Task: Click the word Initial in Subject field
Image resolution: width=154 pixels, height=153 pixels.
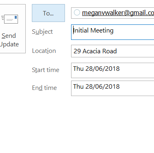Action: pyautogui.click(x=81, y=31)
